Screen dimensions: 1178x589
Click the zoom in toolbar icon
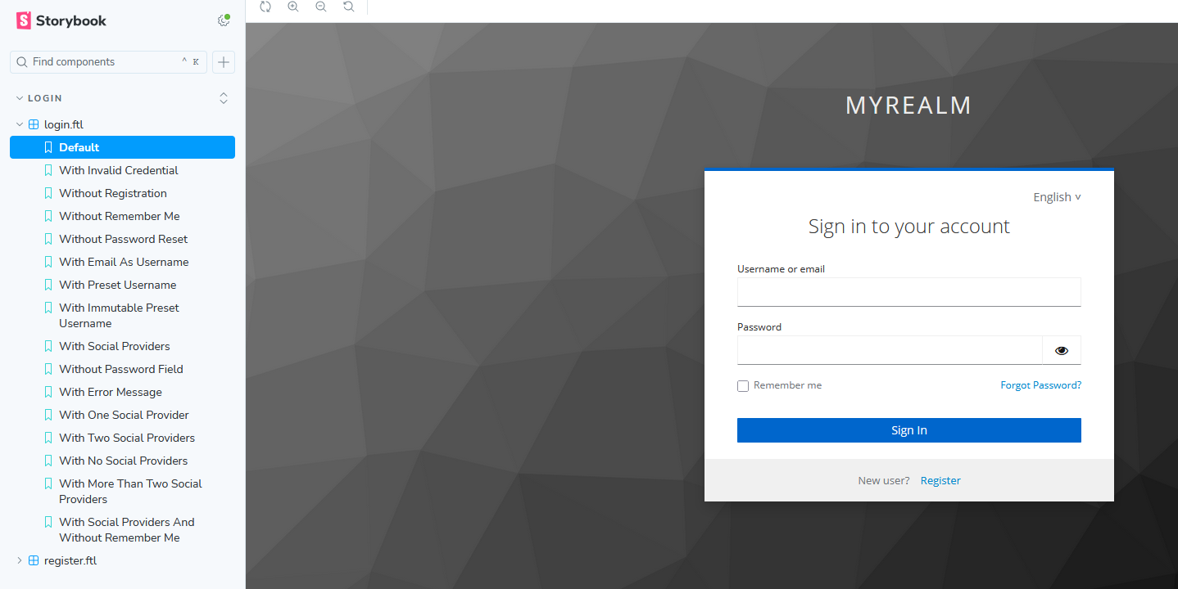pyautogui.click(x=293, y=7)
